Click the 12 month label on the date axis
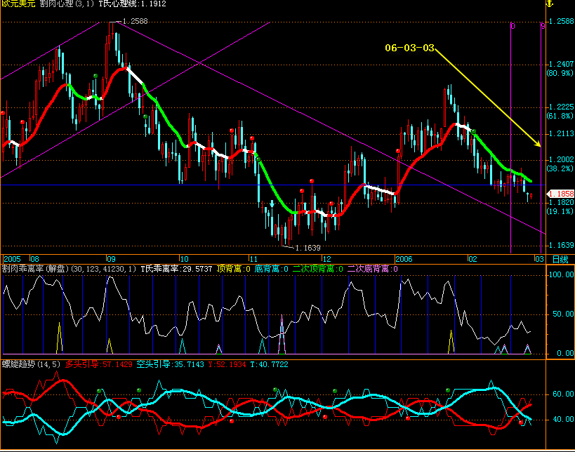This screenshot has height=452, width=575. [x=326, y=259]
